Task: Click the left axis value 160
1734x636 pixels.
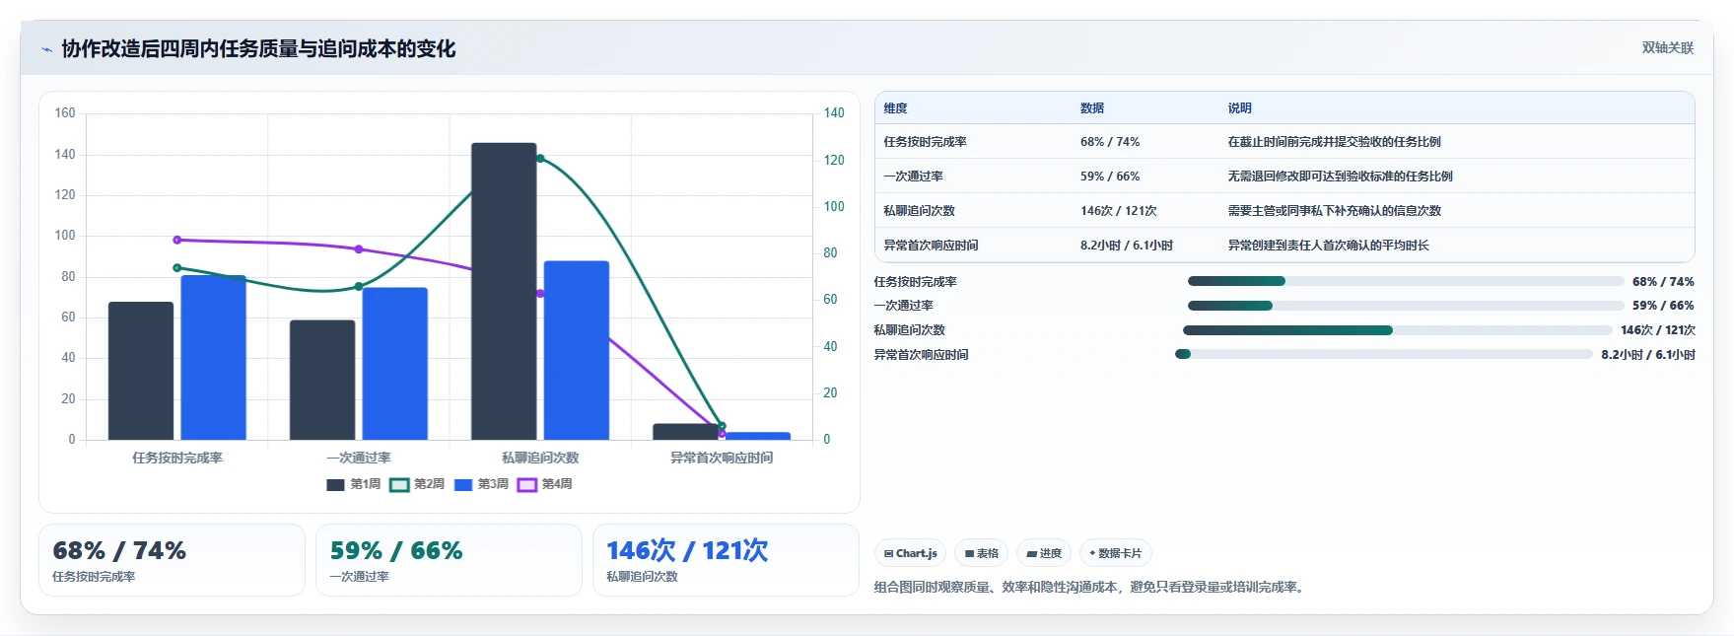Action: 65,113
